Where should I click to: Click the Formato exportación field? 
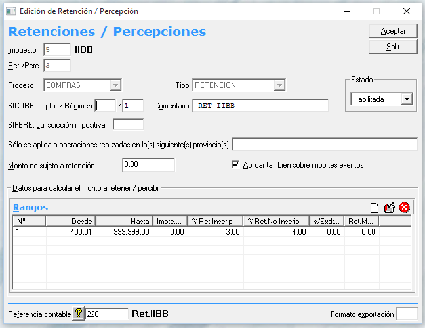point(407,314)
